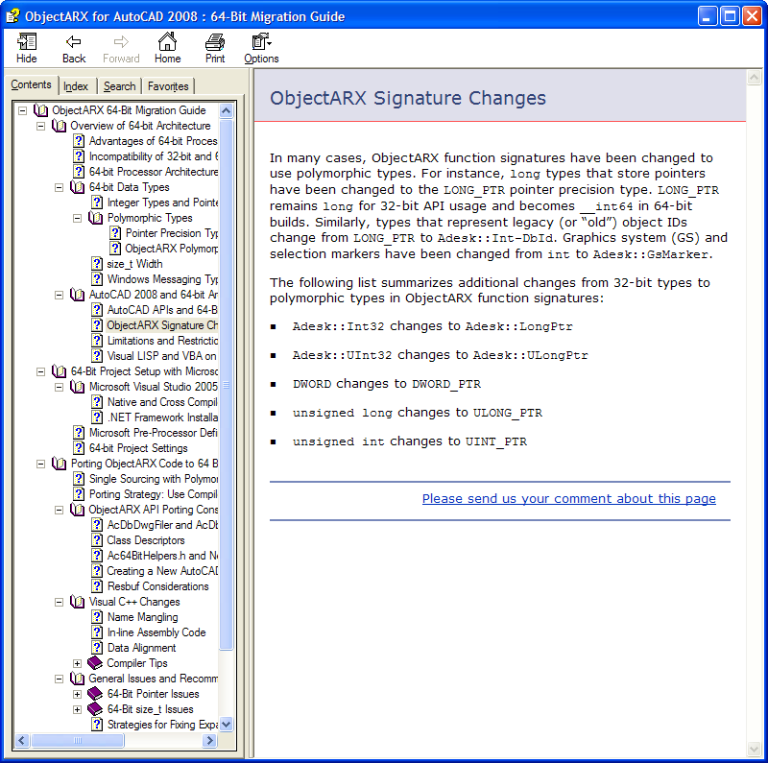Open the Options toolbar menu
Viewport: 768px width, 763px height.
tap(260, 42)
